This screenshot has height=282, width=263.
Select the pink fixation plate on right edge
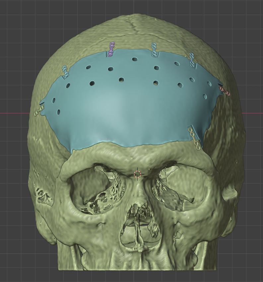pyautogui.click(x=225, y=91)
